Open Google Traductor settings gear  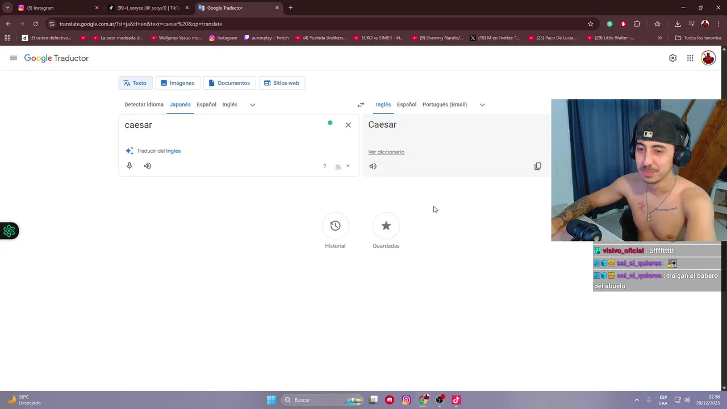tap(672, 58)
